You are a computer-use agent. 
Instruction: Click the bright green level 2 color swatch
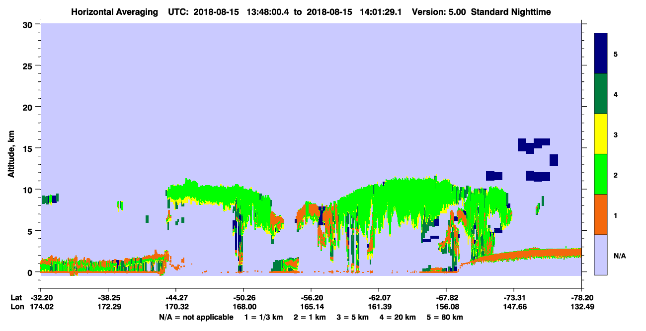coord(601,174)
